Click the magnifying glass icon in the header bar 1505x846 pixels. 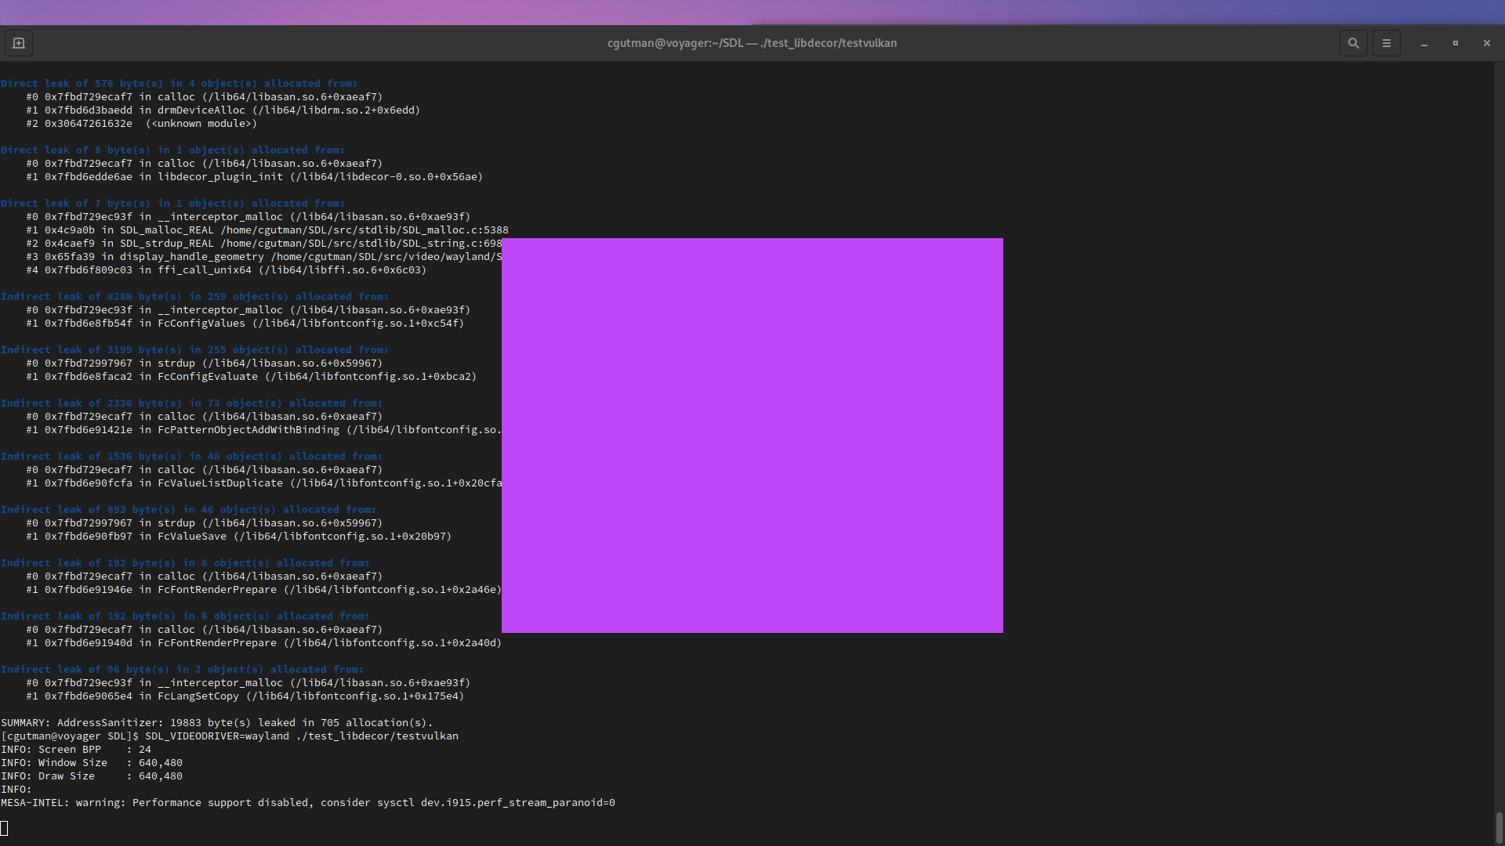[1354, 43]
